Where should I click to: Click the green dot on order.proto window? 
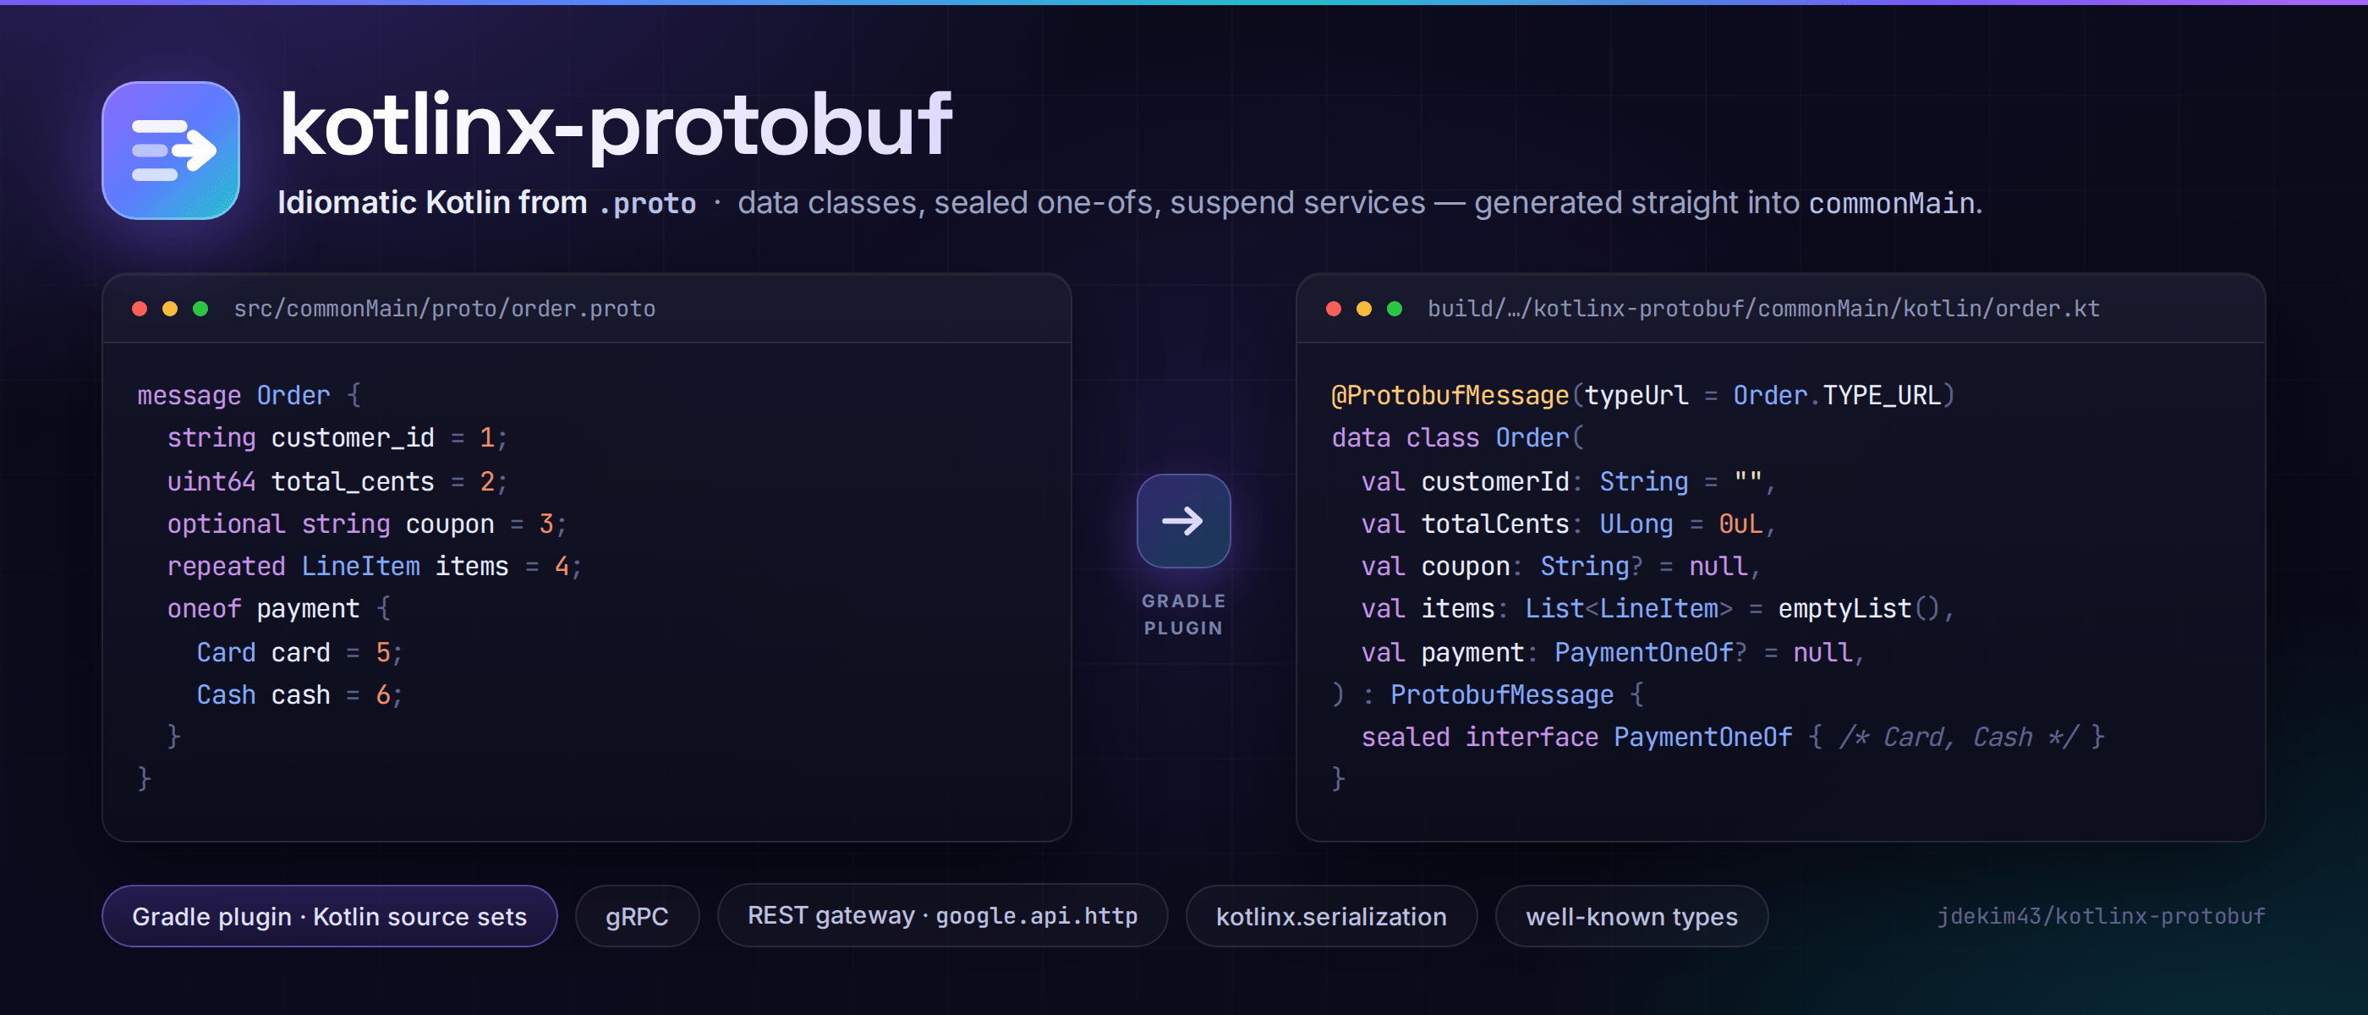[200, 309]
